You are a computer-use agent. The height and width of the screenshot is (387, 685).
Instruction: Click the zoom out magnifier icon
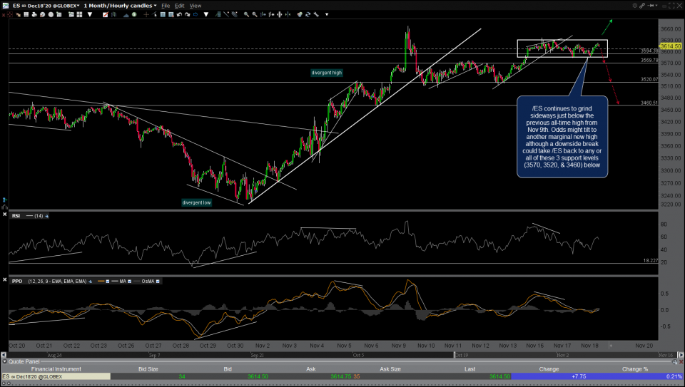pyautogui.click(x=255, y=14)
